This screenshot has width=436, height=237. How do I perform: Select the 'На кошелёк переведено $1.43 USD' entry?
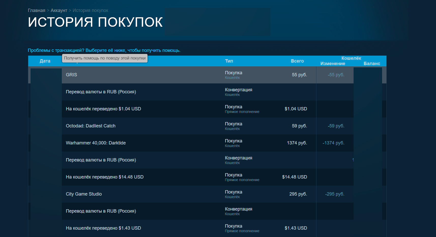click(x=103, y=228)
